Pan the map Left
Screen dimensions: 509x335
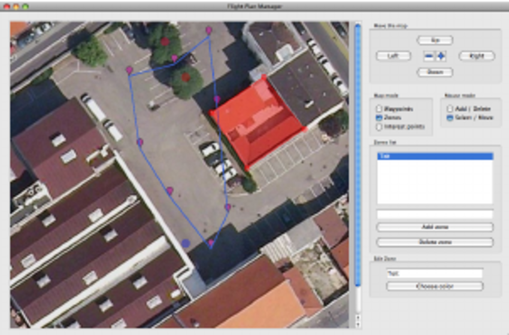pos(393,56)
